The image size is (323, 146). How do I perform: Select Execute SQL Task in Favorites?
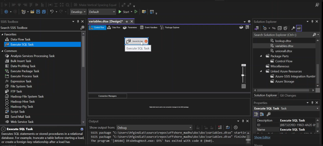(x=42, y=44)
